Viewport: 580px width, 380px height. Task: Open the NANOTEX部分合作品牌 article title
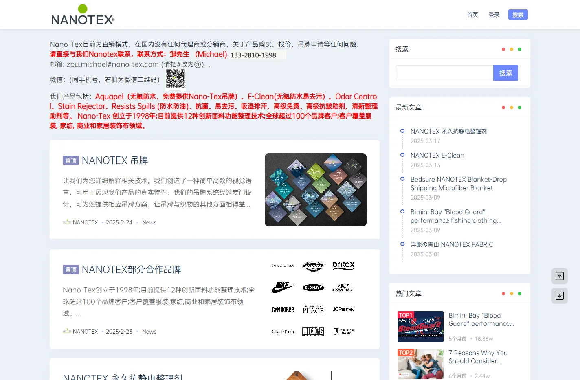coord(132,270)
